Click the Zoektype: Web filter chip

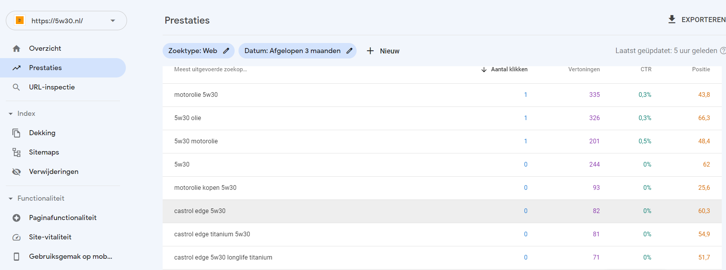[x=198, y=51]
